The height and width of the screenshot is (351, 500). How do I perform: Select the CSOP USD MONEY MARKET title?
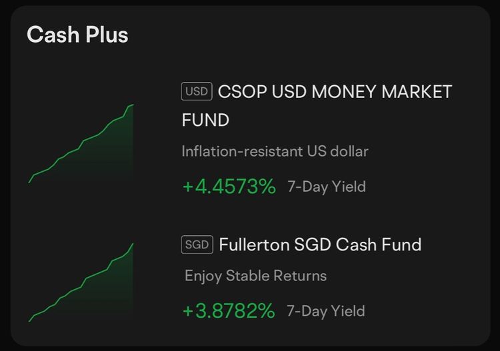pyautogui.click(x=335, y=92)
